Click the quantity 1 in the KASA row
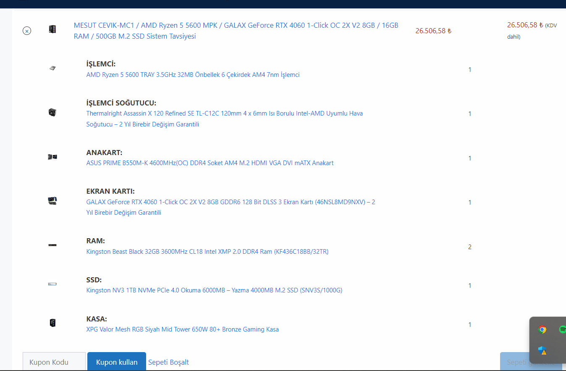Viewport: 566px width, 371px height. click(470, 325)
